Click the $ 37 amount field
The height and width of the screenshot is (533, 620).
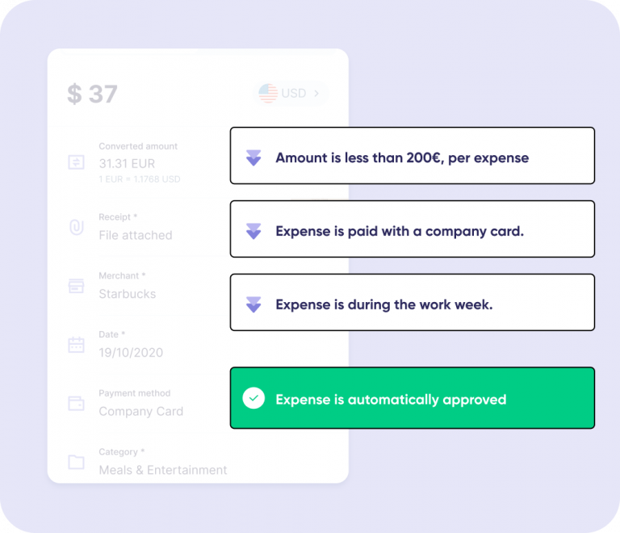92,94
